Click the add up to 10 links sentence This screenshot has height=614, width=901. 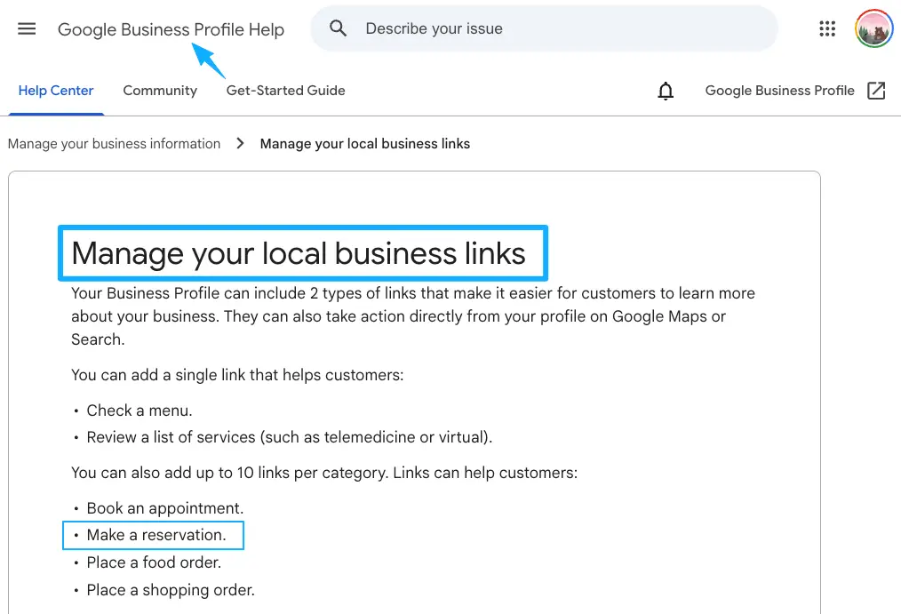click(324, 473)
